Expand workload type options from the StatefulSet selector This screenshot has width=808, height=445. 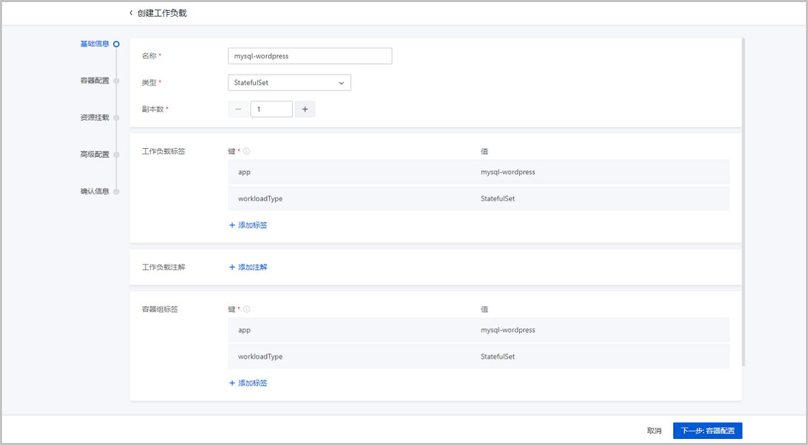click(x=289, y=82)
